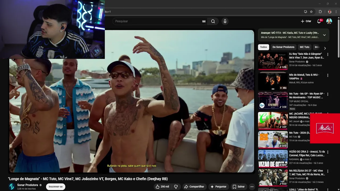Open the Chrome three-dot menu
Image resolution: width=340 pixels, height=191 pixels.
tap(336, 12)
